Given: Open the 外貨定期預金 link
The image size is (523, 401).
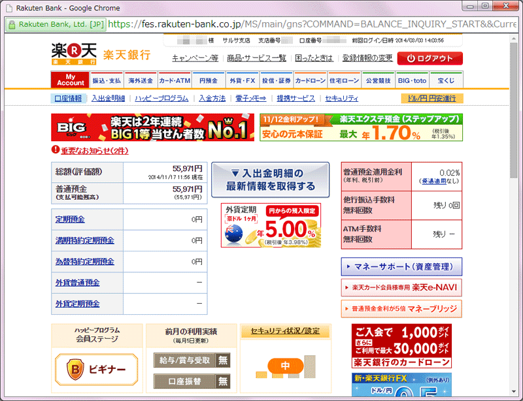Looking at the screenshot, I should pos(77,304).
